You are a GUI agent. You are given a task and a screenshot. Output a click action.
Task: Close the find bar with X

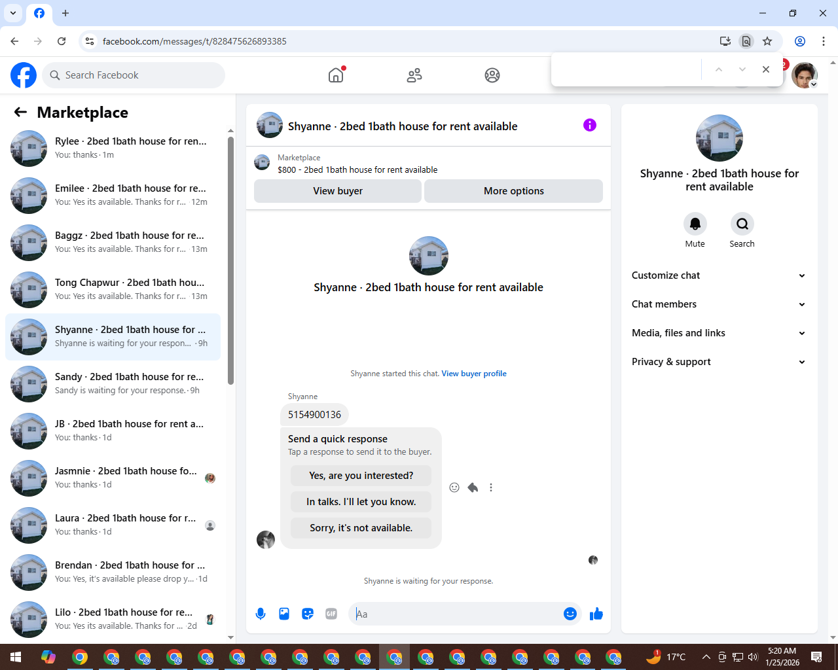(x=766, y=69)
